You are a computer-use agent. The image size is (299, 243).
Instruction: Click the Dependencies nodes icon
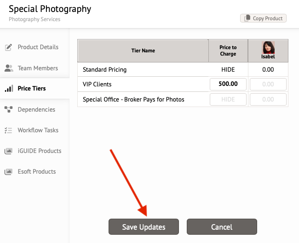pyautogui.click(x=8, y=109)
